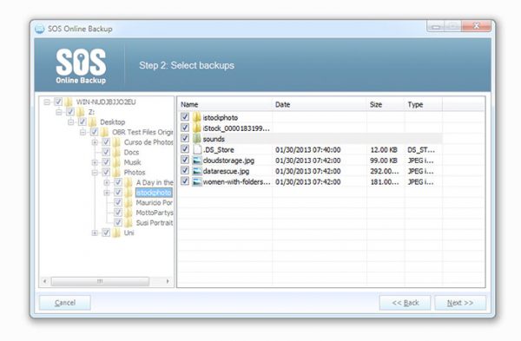The image size is (521, 341).
Task: Uncheck the sounds folder checkbox
Action: pyautogui.click(x=185, y=138)
